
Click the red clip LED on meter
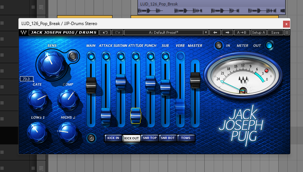(x=266, y=70)
